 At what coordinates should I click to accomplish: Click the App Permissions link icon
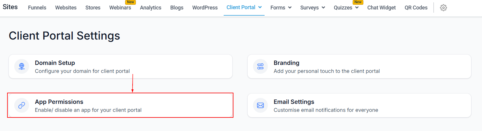pyautogui.click(x=22, y=105)
